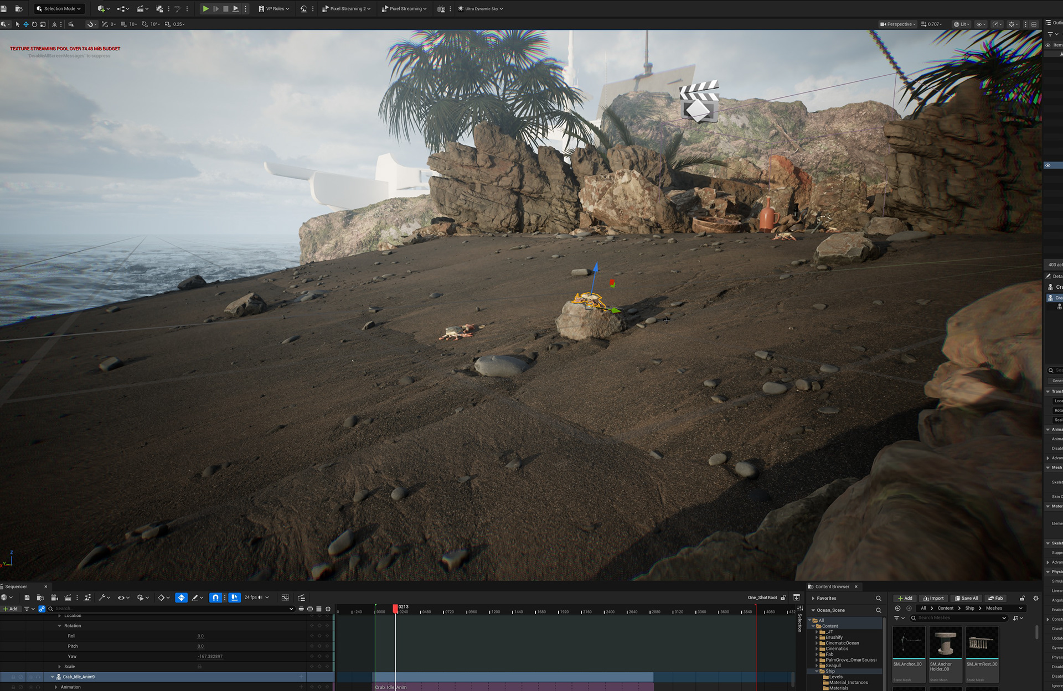Go back in Content Browser history
Image resolution: width=1063 pixels, height=691 pixels.
[x=897, y=608]
